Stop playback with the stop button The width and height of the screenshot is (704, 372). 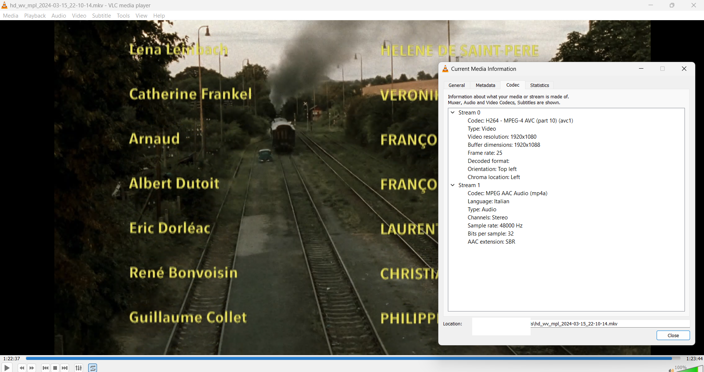[55, 368]
